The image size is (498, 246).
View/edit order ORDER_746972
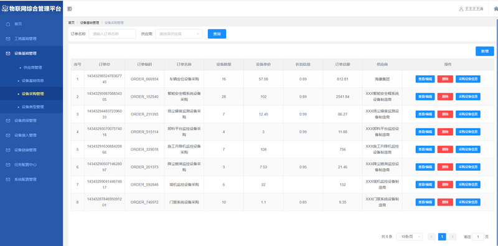425,202
